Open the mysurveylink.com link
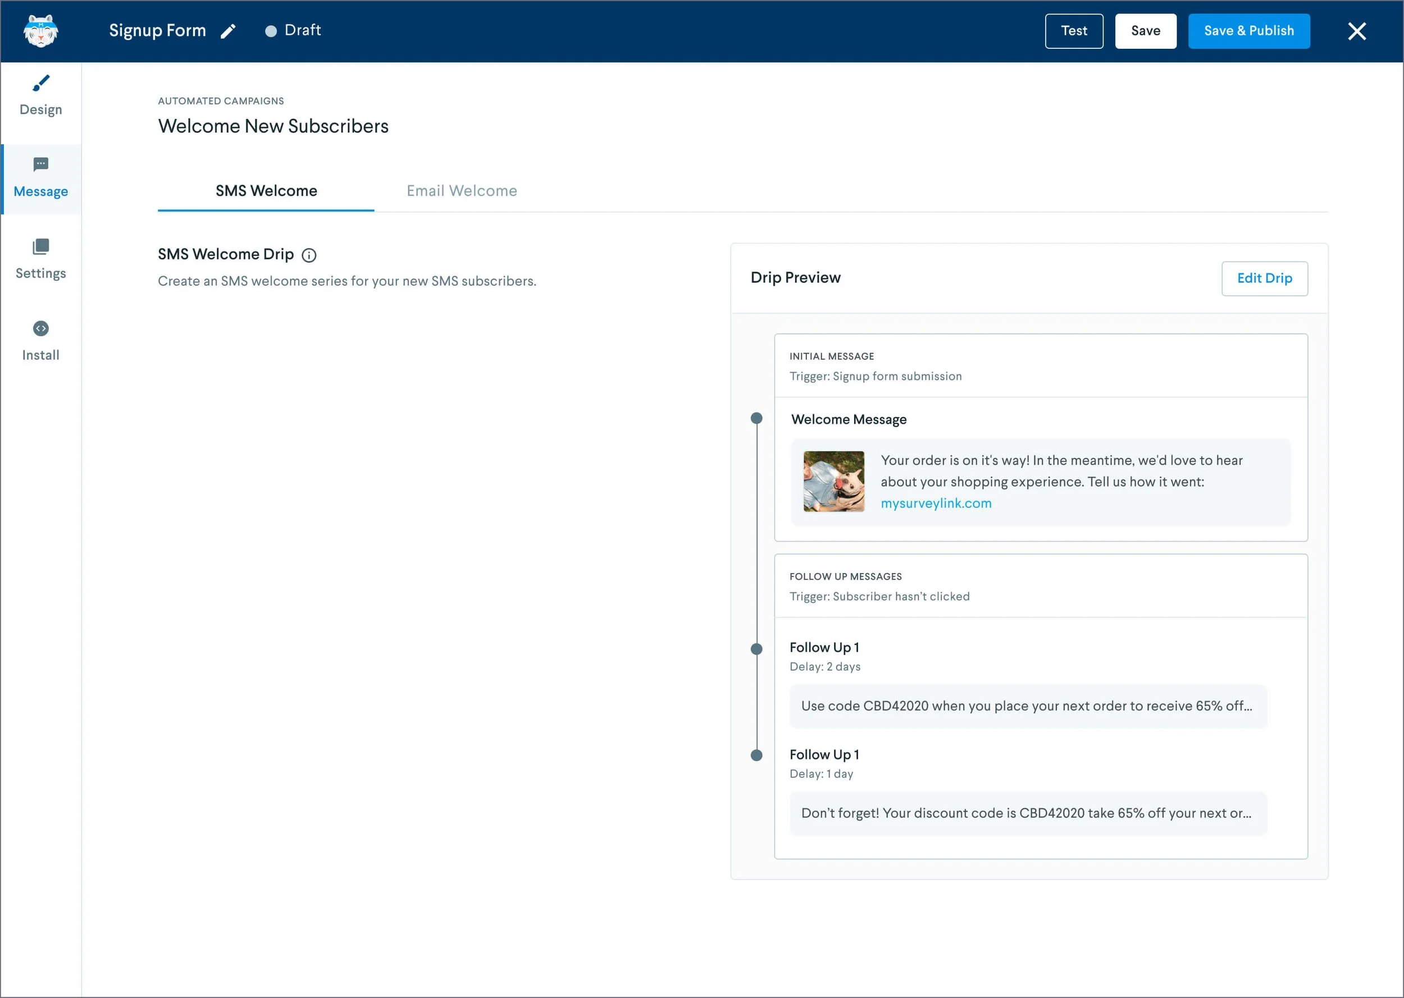Viewport: 1404px width, 998px height. click(x=936, y=503)
